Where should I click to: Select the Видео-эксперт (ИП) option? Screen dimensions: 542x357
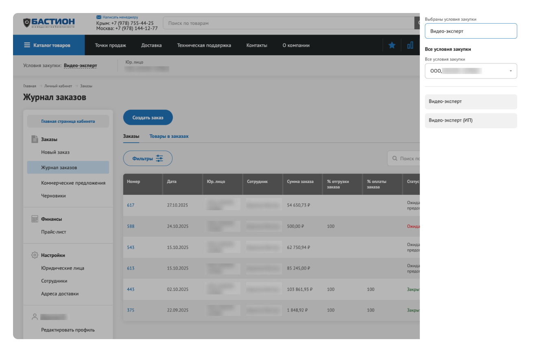470,121
